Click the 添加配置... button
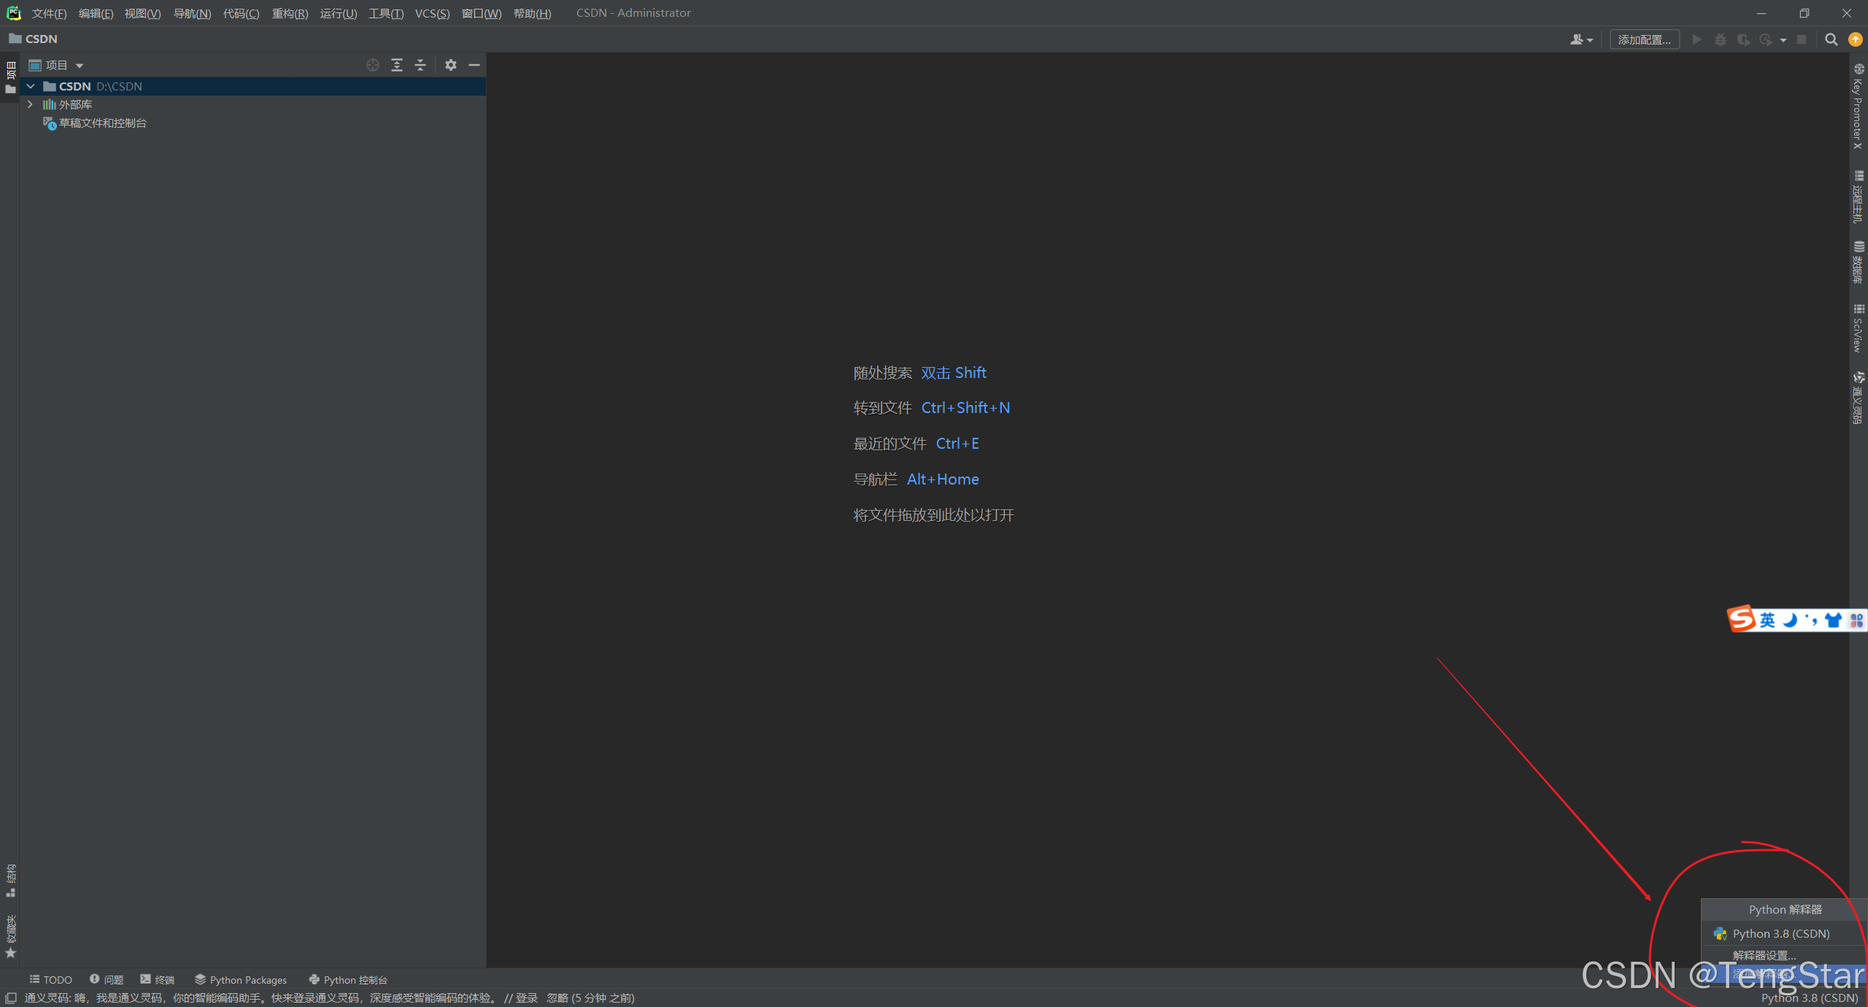This screenshot has width=1868, height=1007. click(x=1644, y=39)
